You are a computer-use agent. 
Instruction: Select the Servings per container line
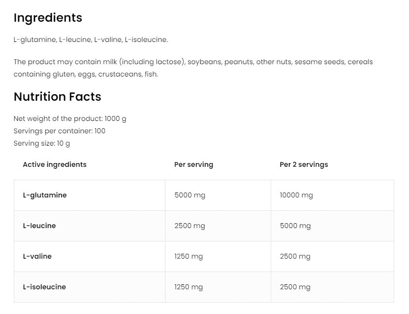59,131
